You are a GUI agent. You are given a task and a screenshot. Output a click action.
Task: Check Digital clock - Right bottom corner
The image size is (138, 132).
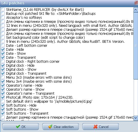coord(3,61)
